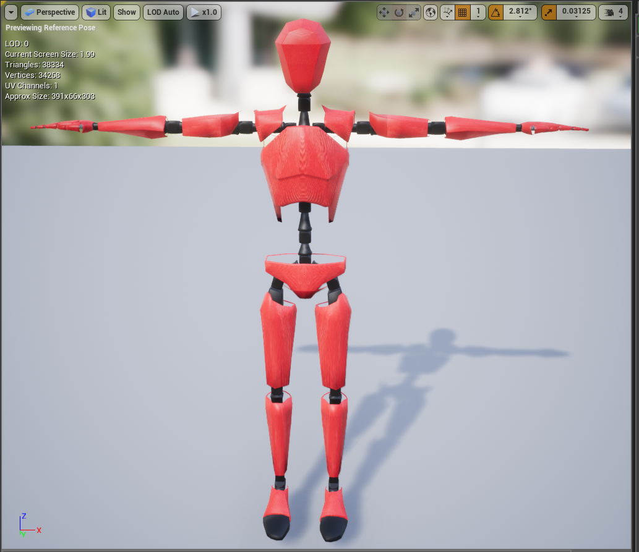Click the Approx Size: 391x66x303 text

pos(49,96)
